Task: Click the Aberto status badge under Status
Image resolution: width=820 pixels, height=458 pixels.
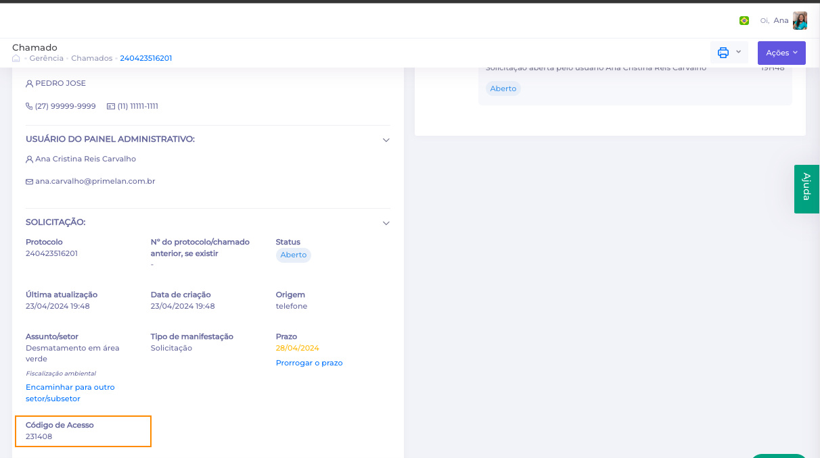Action: [x=294, y=255]
